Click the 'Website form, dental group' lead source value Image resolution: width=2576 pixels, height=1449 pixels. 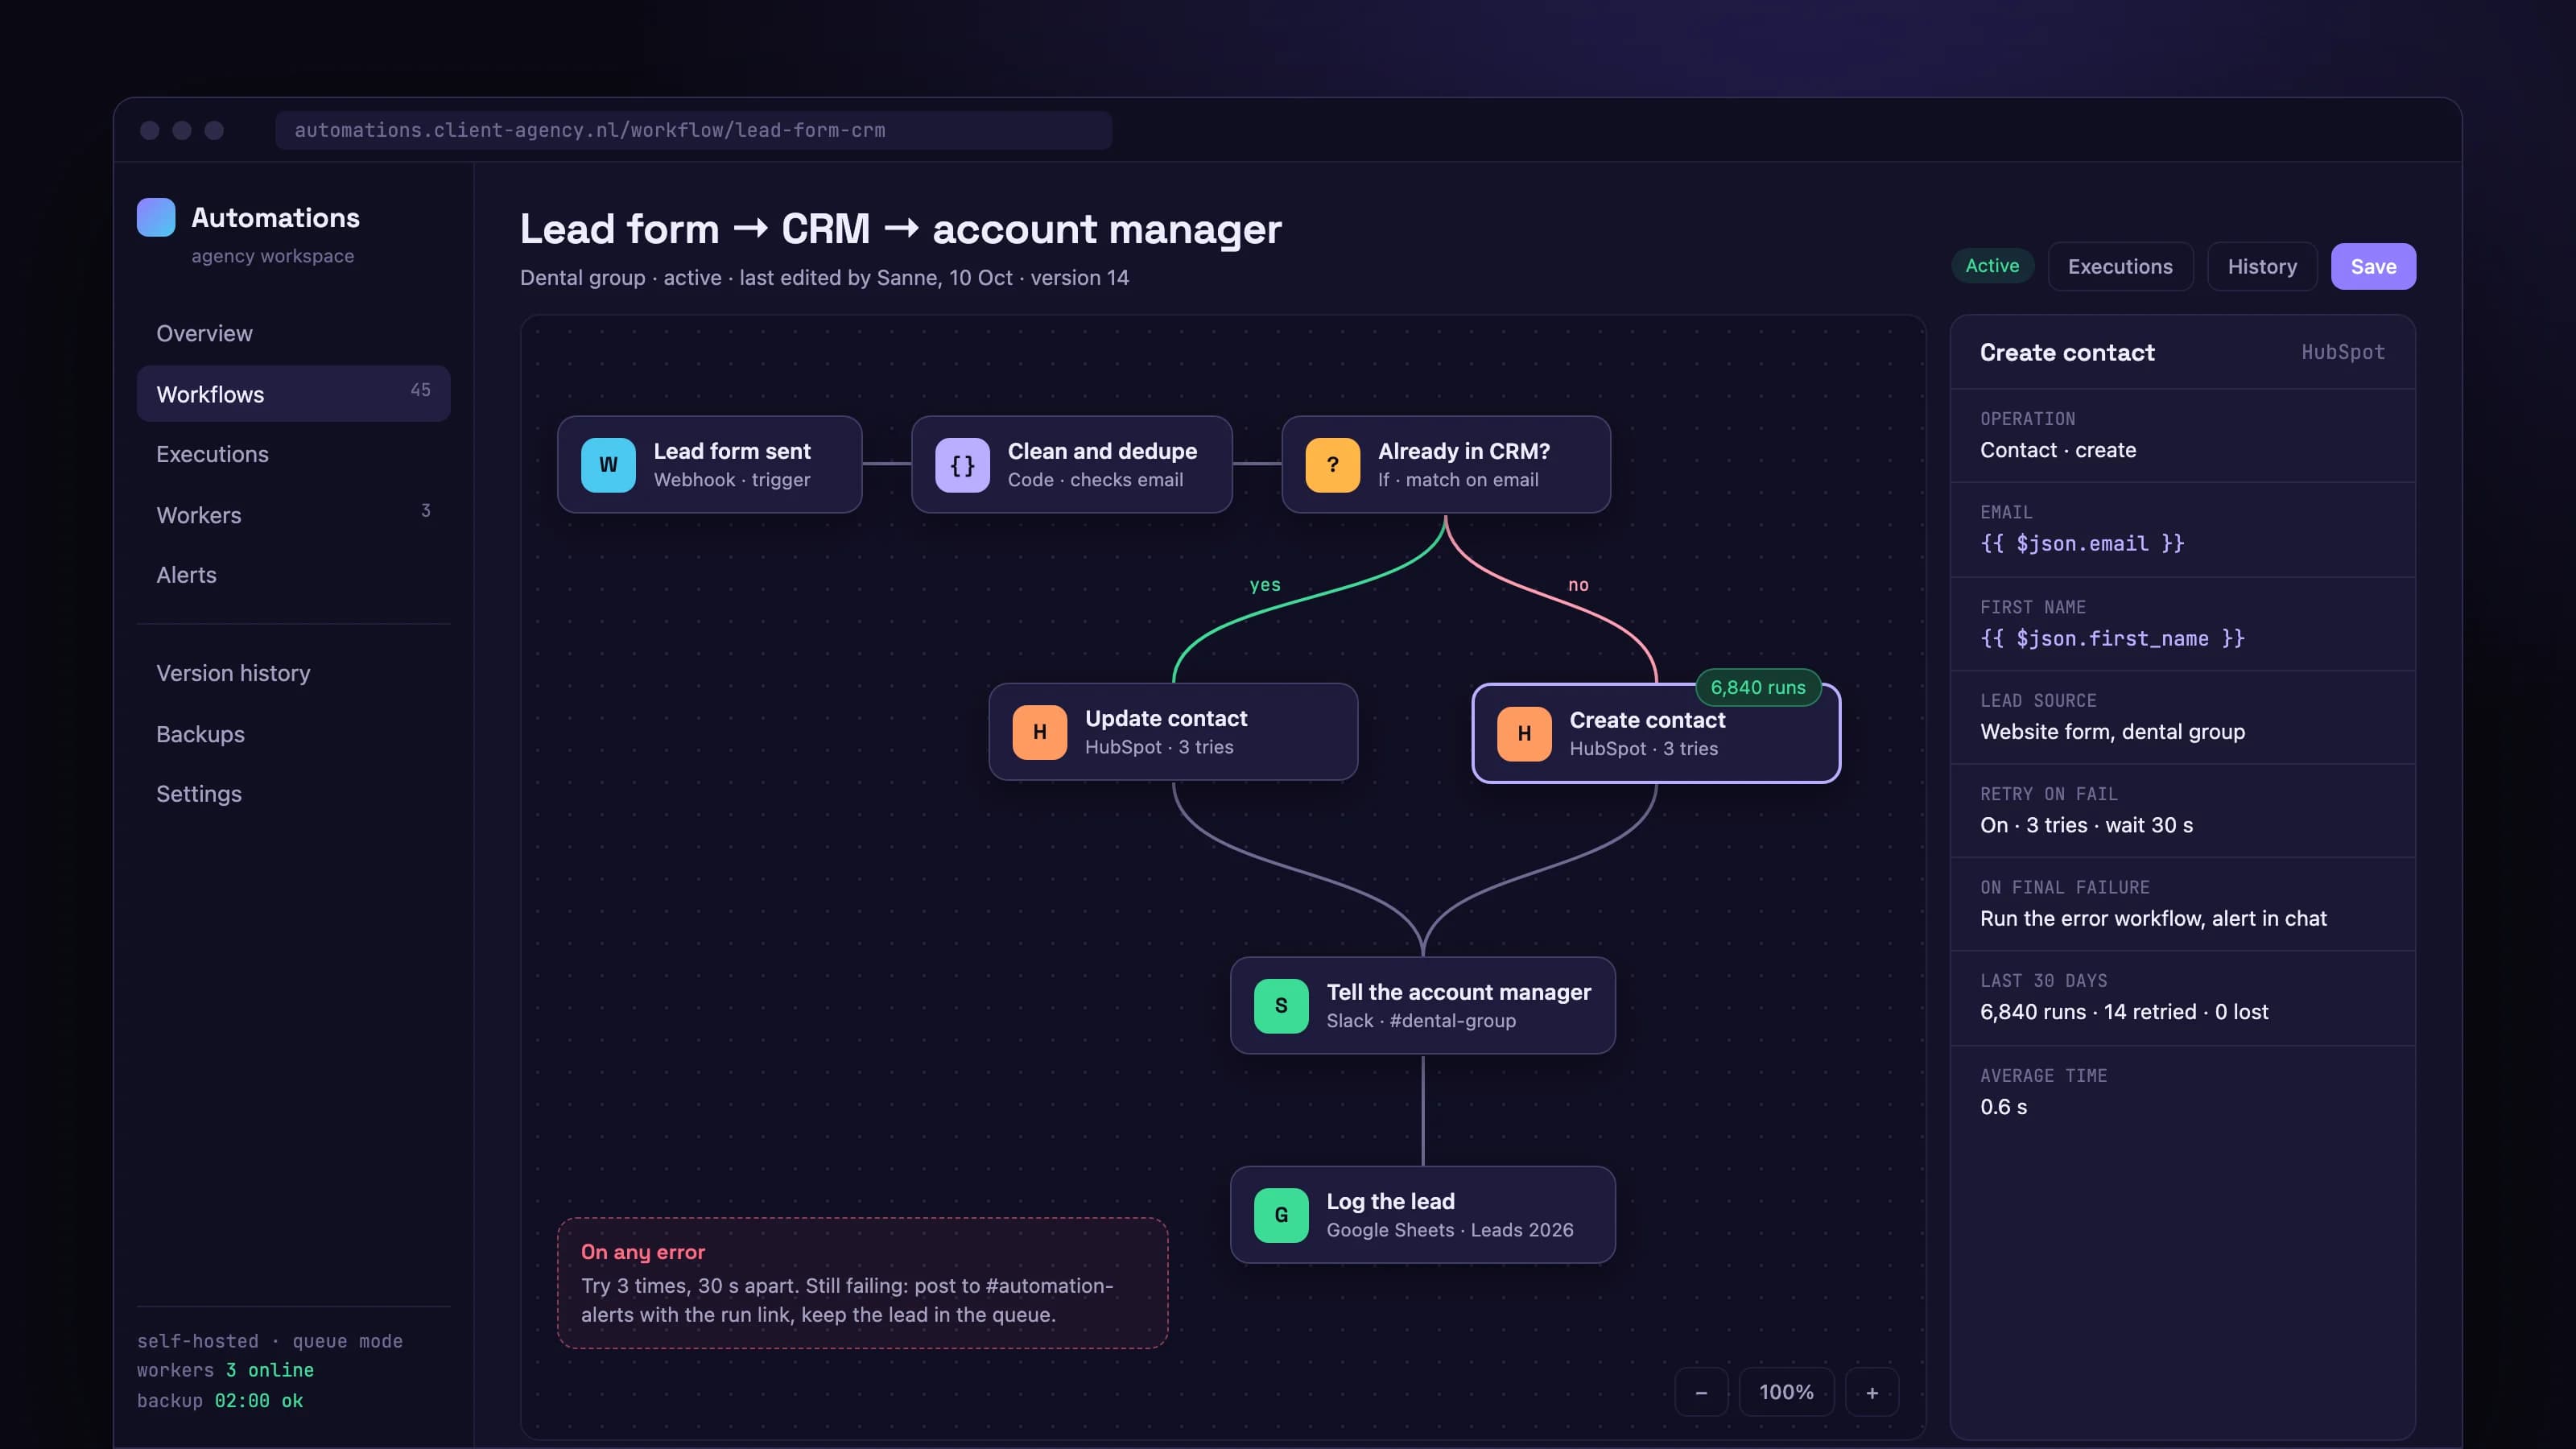2112,732
